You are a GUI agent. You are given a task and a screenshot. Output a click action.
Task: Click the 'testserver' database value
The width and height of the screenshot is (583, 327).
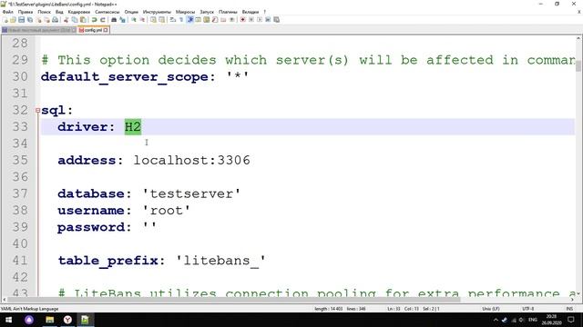pyautogui.click(x=192, y=193)
